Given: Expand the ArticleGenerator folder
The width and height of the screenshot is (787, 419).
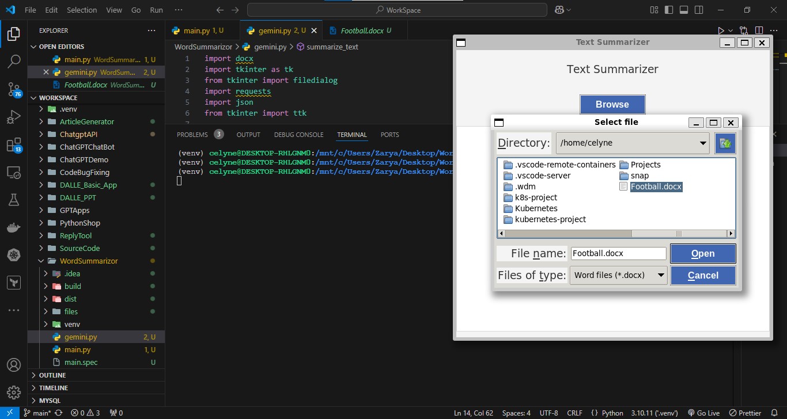Looking at the screenshot, I should tap(87, 121).
